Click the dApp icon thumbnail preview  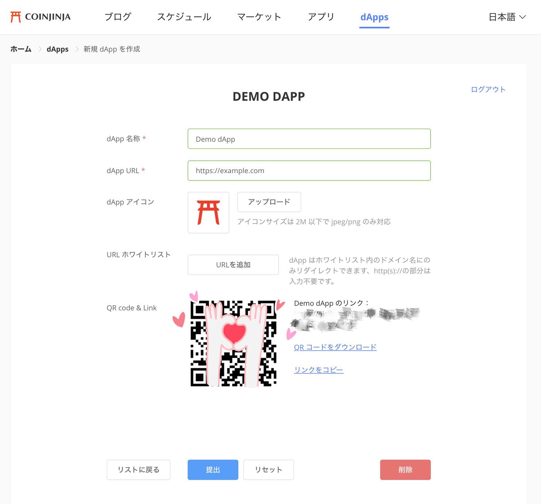click(x=208, y=213)
